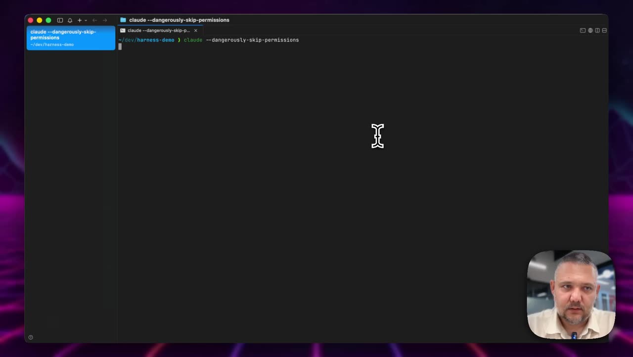Click the ~/dev/harness-demo prompt path text
The width and height of the screenshot is (633, 357).
pyautogui.click(x=146, y=40)
